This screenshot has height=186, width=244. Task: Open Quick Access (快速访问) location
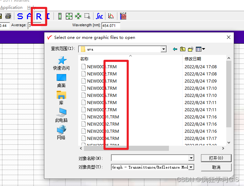(x=61, y=63)
